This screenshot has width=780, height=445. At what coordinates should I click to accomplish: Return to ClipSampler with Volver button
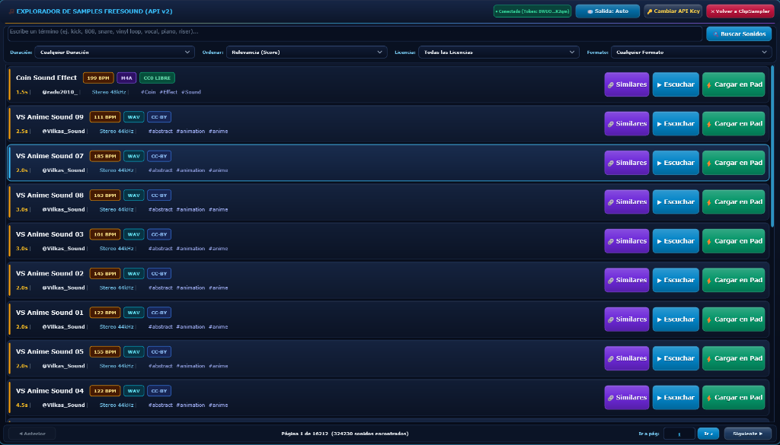(x=740, y=11)
